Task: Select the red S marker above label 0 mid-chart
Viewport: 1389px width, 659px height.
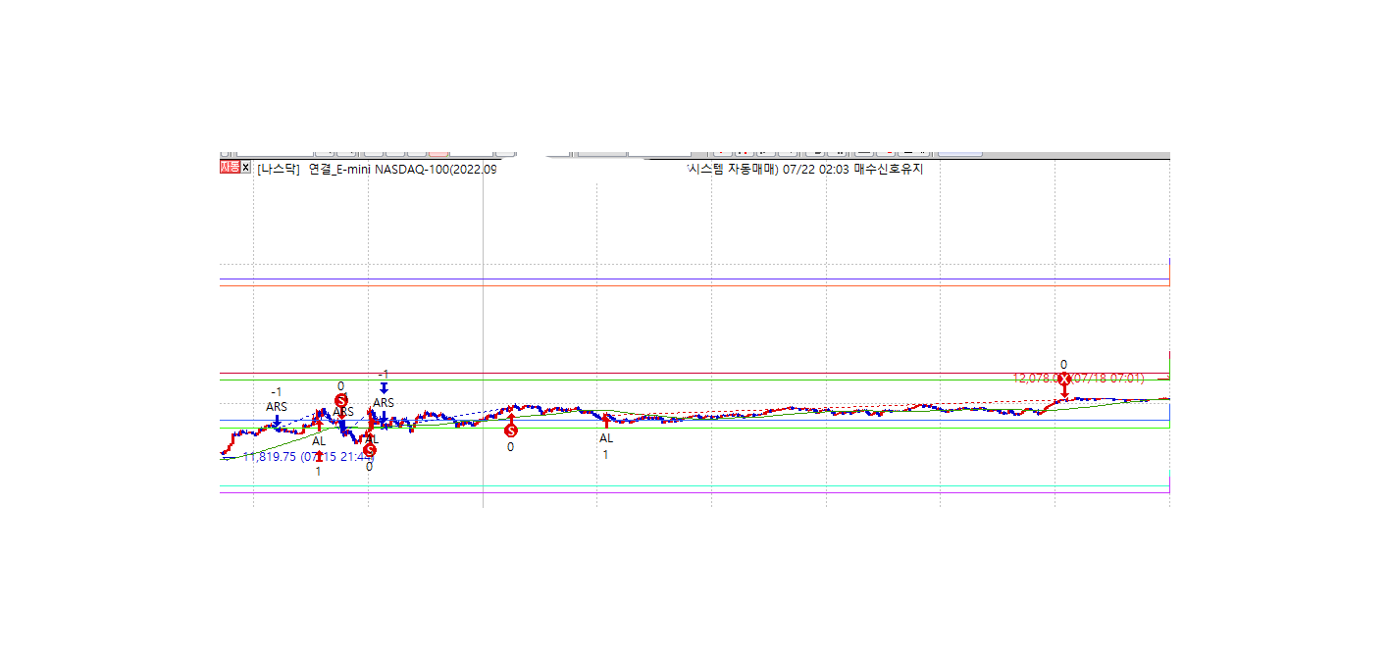Action: 510,431
